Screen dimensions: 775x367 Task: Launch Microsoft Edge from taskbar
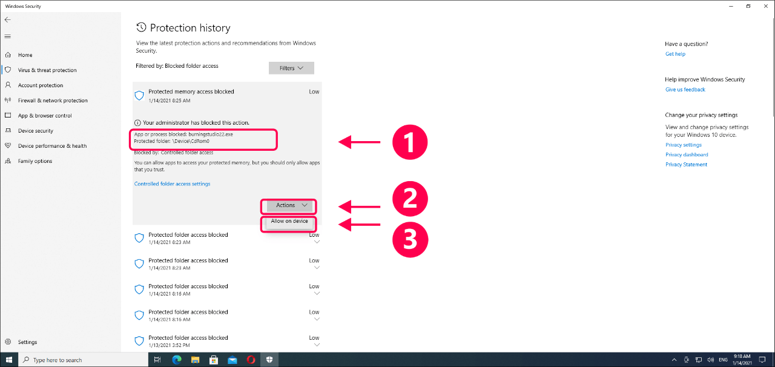click(176, 360)
